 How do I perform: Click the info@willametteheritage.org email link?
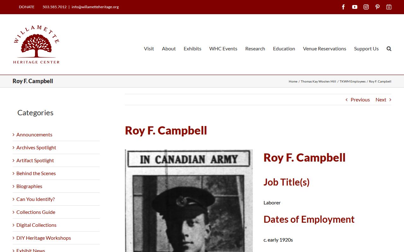(x=95, y=7)
